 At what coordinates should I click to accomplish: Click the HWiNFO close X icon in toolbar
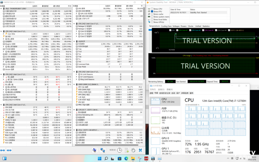point(141,150)
